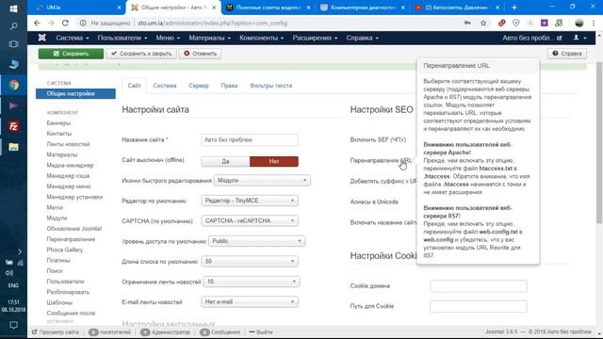The image size is (603, 339).
Task: Open Общие настройки sidebar item
Action: click(75, 94)
